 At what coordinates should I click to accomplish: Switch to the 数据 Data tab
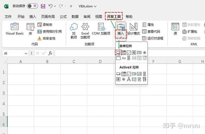coord(75,17)
